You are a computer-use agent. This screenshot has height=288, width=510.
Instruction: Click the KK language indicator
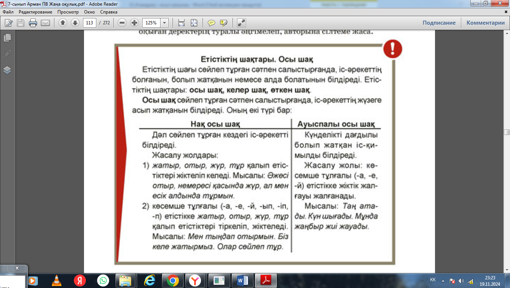pyautogui.click(x=433, y=280)
